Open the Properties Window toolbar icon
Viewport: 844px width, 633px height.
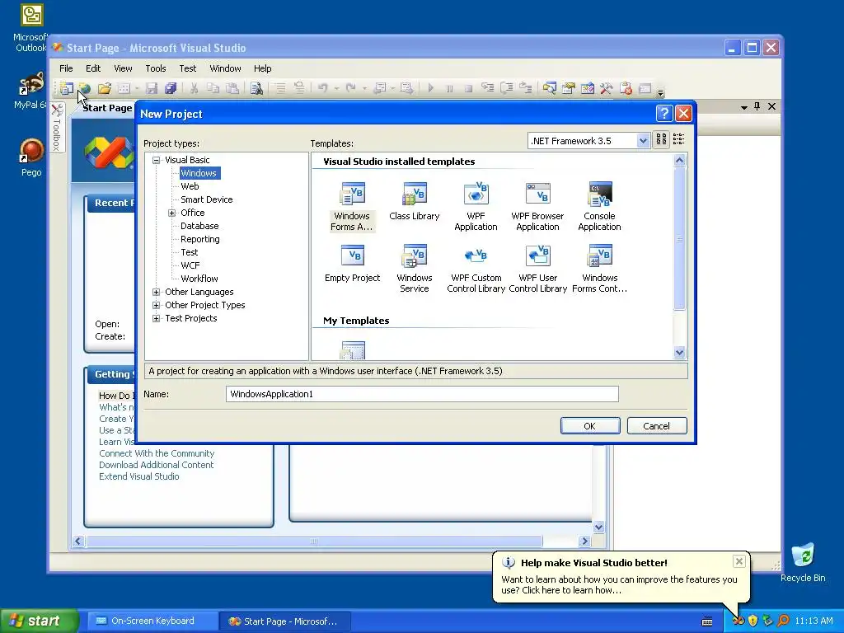click(x=569, y=88)
